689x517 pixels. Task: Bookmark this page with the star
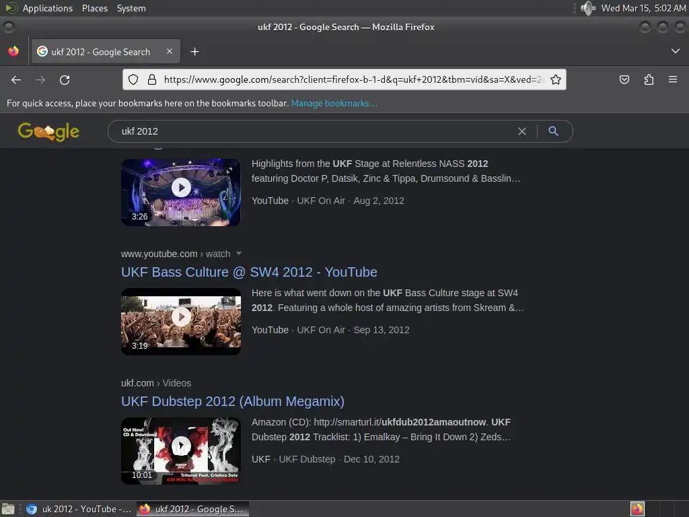pos(555,79)
